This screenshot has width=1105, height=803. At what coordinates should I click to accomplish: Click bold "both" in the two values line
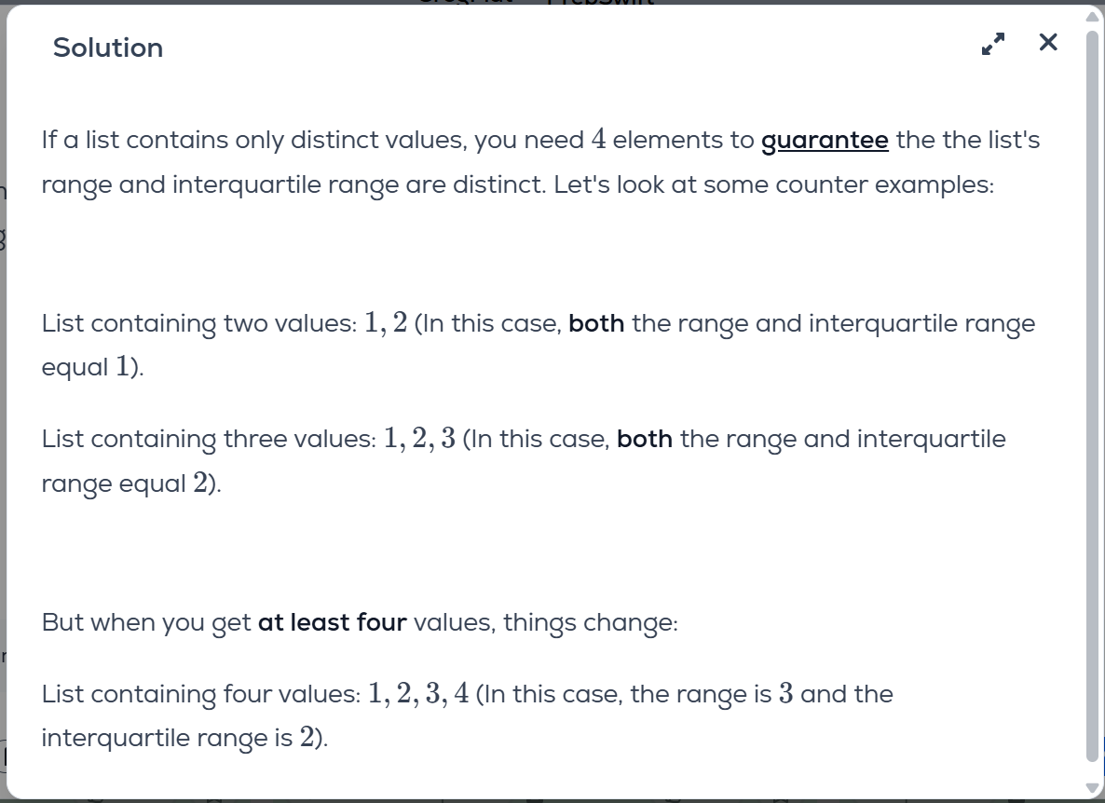click(596, 323)
